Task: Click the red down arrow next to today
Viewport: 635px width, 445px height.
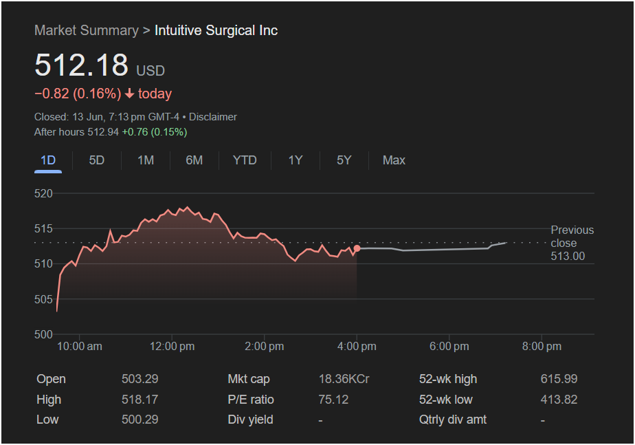Action: (x=129, y=94)
